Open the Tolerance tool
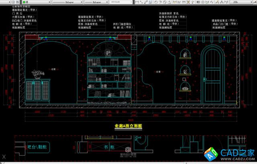 198,2
